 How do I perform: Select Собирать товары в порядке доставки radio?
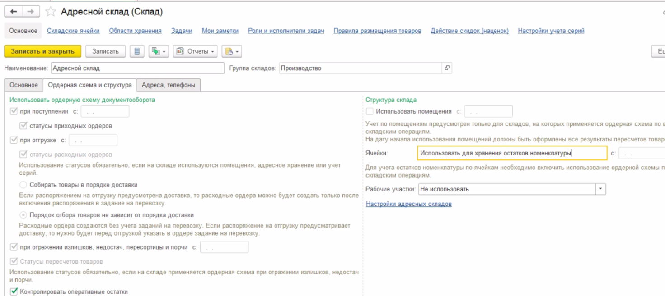(23, 185)
